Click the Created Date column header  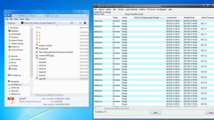click(172, 18)
